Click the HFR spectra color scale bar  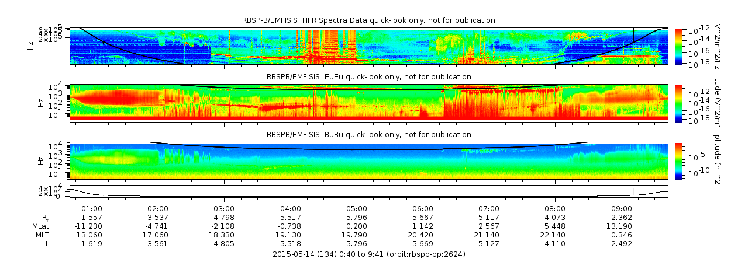[678, 46]
